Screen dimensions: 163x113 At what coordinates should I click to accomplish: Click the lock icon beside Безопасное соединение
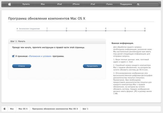pyautogui.click(x=17, y=29)
